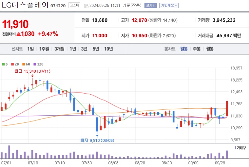This screenshot has height=167, width=249.
Task: Click the 최저 9,910 (08/05) low marker
Action: click(97, 140)
